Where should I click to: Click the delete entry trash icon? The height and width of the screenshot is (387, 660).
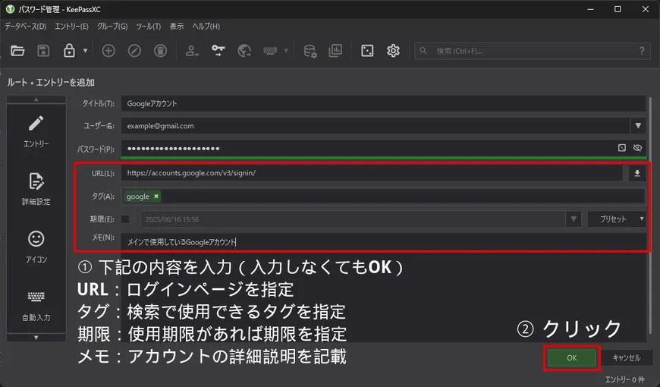pyautogui.click(x=160, y=51)
